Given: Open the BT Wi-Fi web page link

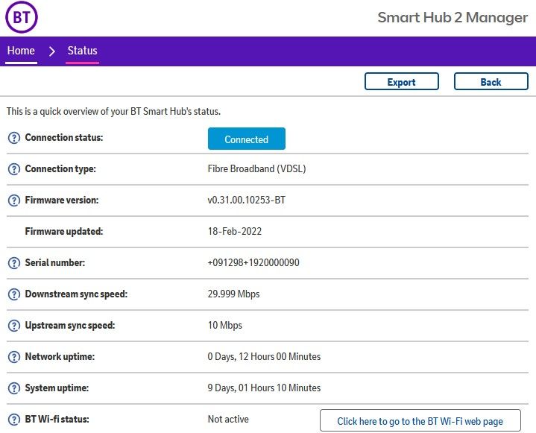Looking at the screenshot, I should point(420,421).
